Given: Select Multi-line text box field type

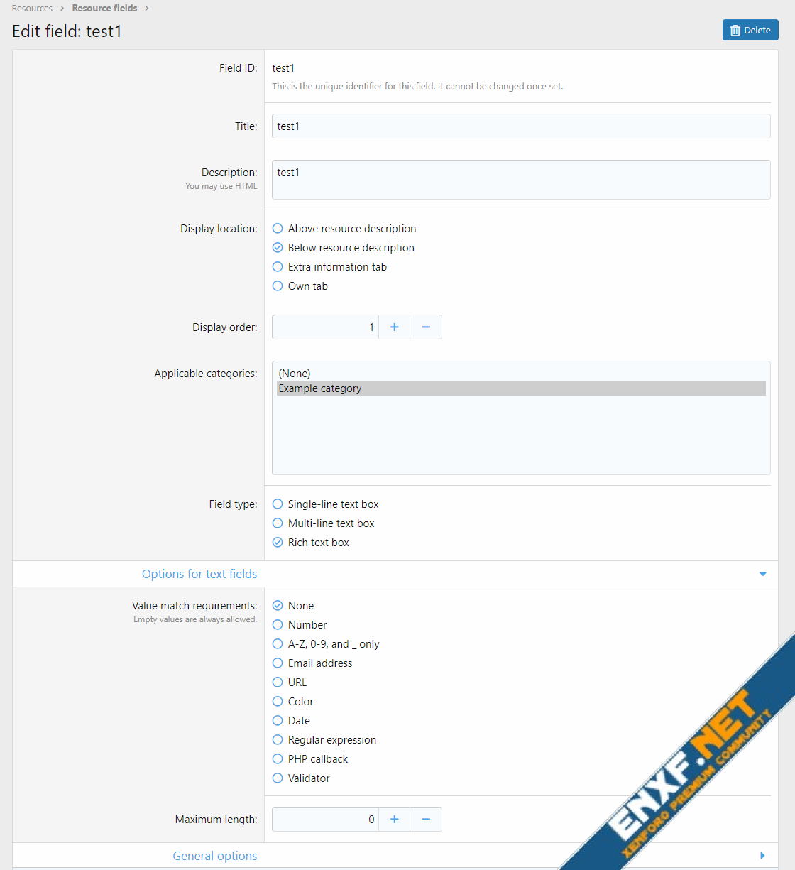Looking at the screenshot, I should coord(278,523).
